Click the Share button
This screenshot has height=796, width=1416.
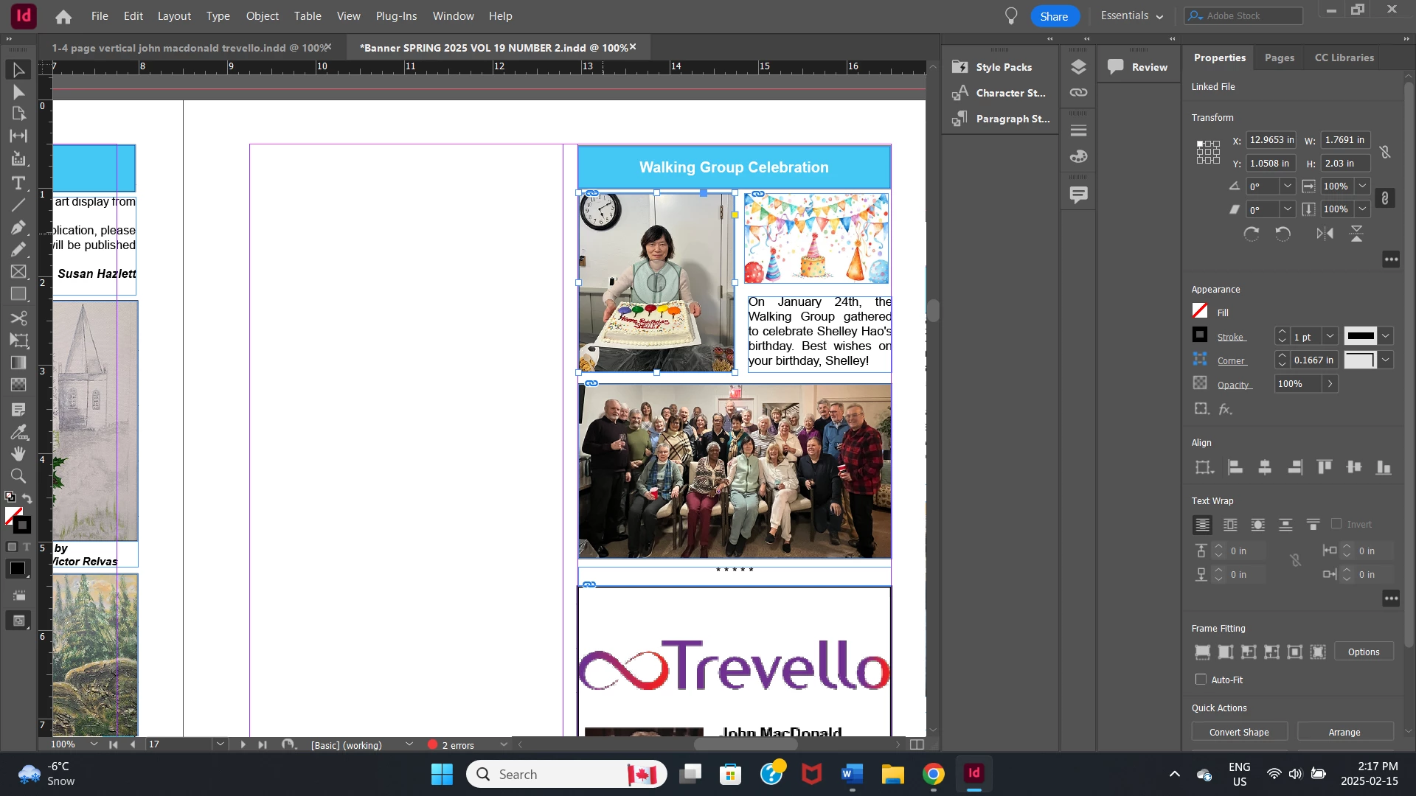(x=1054, y=16)
